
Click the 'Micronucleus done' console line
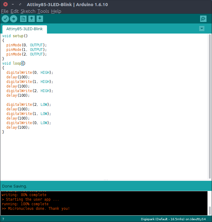[x=36, y=209]
